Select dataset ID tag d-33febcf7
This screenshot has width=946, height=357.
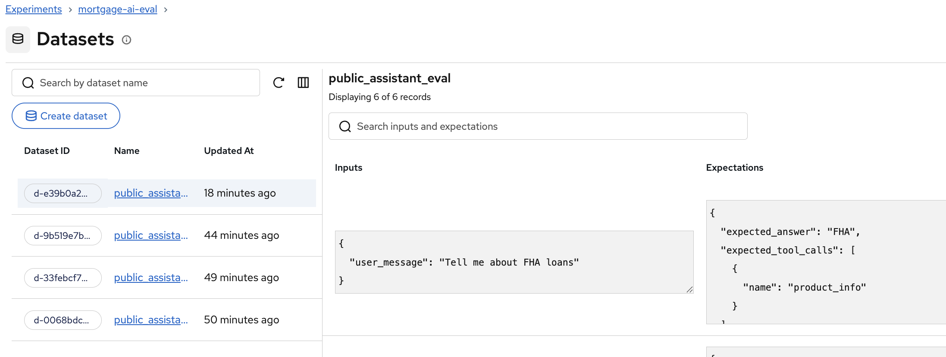click(63, 278)
